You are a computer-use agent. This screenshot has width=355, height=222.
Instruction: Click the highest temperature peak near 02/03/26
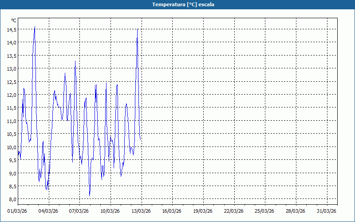click(35, 27)
